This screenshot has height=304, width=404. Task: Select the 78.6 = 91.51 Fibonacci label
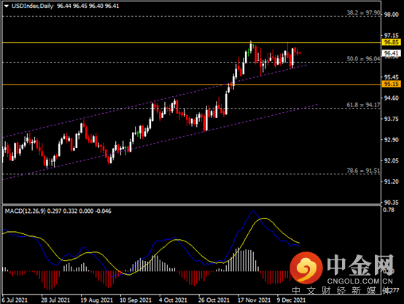363,171
